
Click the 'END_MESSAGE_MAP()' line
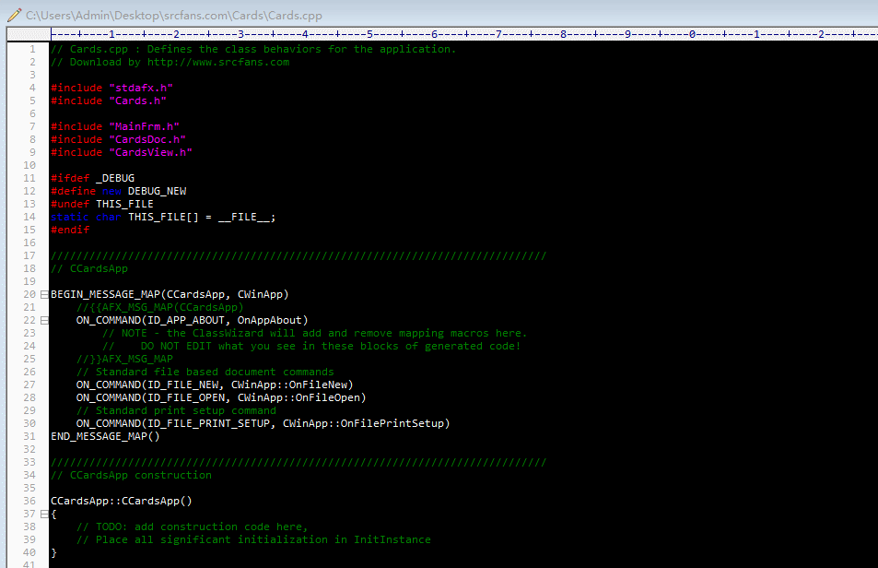click(105, 436)
